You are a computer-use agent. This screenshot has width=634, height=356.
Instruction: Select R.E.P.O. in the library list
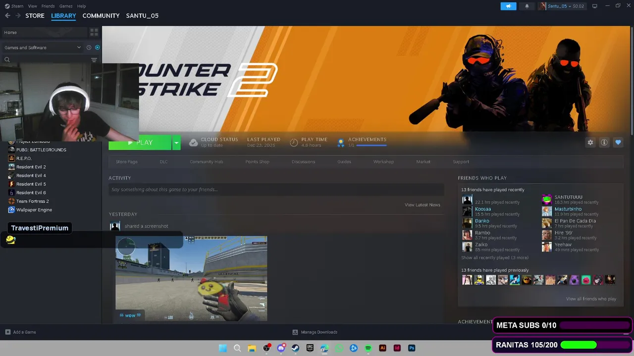click(x=24, y=158)
